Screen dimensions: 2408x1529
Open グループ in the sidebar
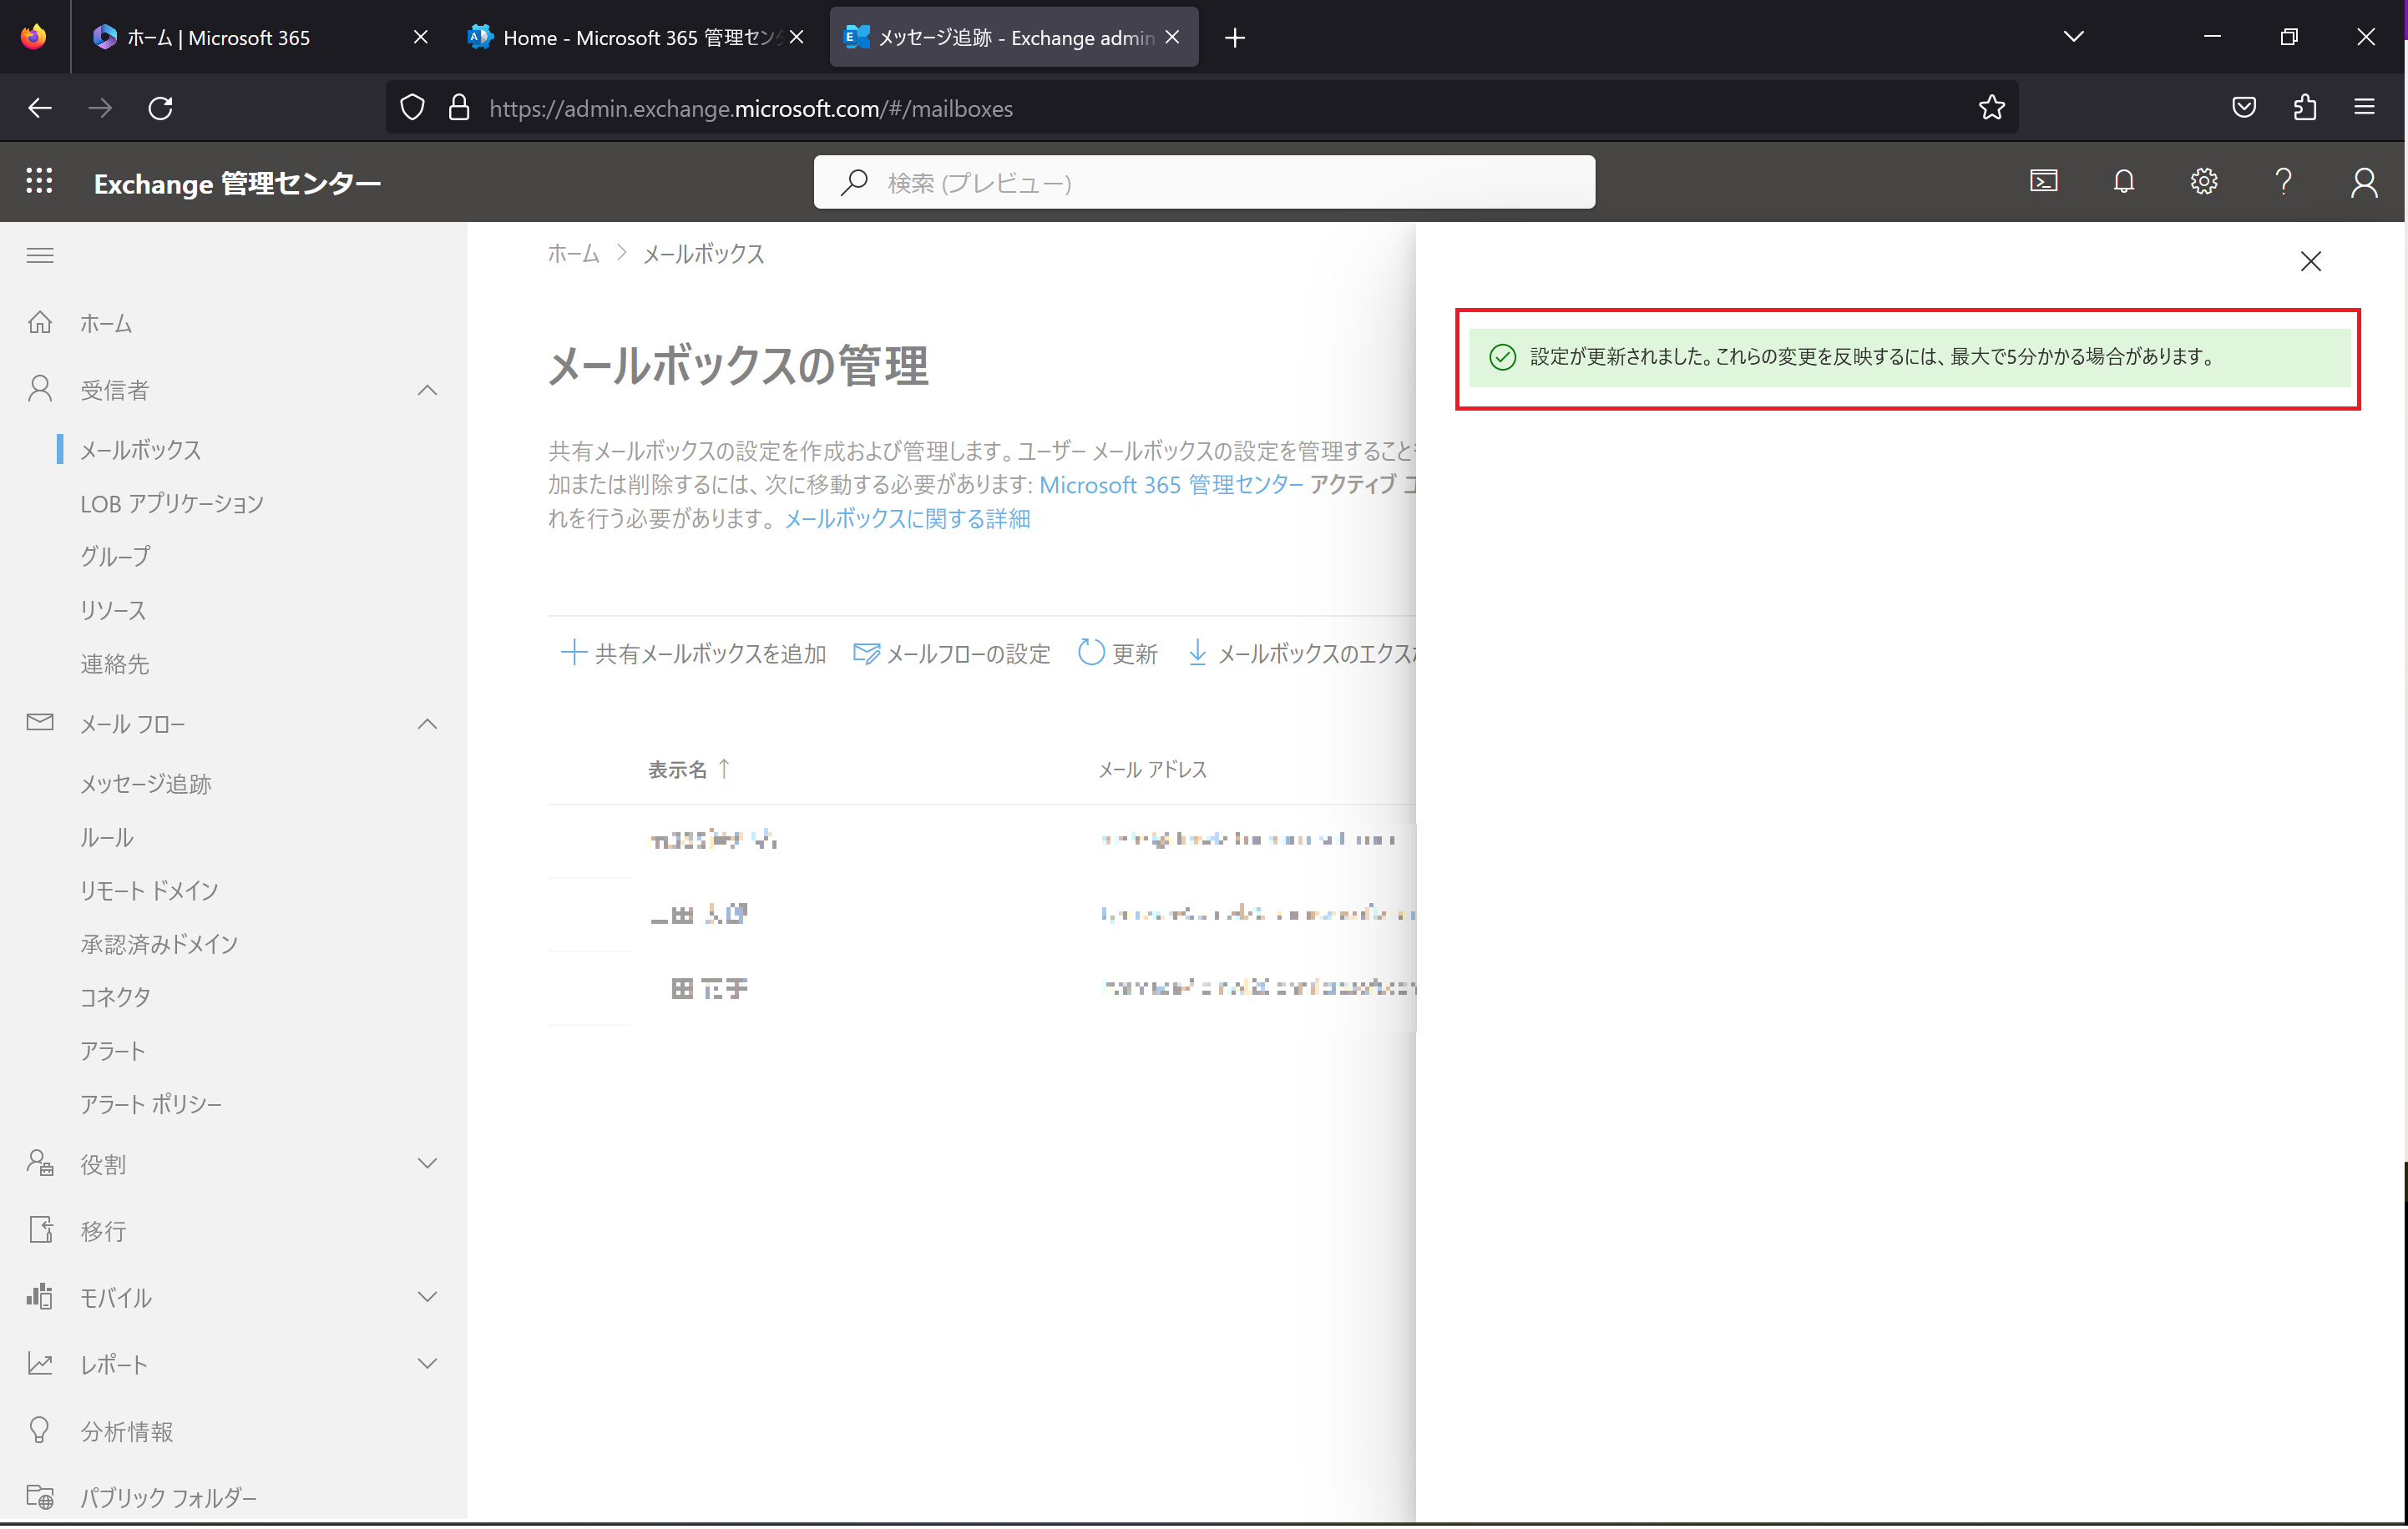point(116,558)
